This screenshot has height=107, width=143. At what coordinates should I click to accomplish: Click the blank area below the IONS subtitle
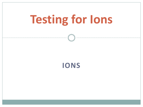coord(71,84)
